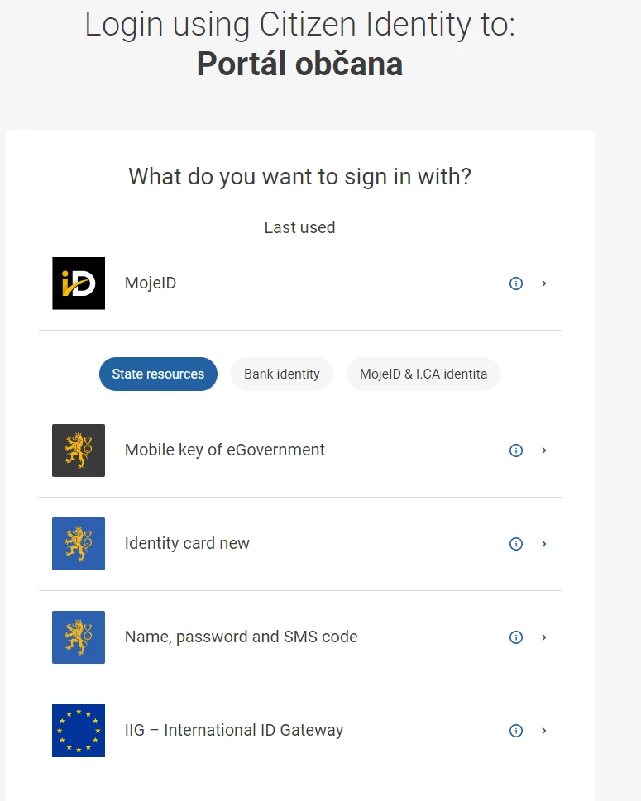Click the EU flag IIG icon
Image resolution: width=641 pixels, height=801 pixels.
pyautogui.click(x=79, y=731)
